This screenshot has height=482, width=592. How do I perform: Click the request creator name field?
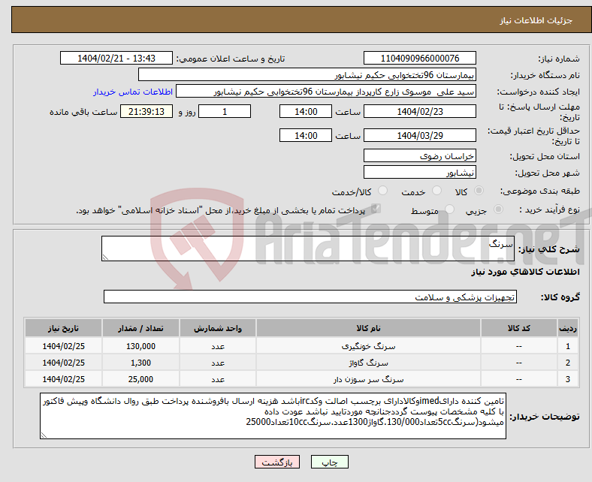pyautogui.click(x=326, y=92)
